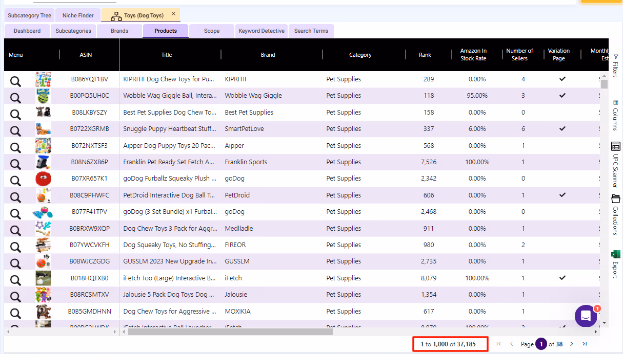Select the Products tab
Image resolution: width=623 pixels, height=354 pixels.
point(166,31)
